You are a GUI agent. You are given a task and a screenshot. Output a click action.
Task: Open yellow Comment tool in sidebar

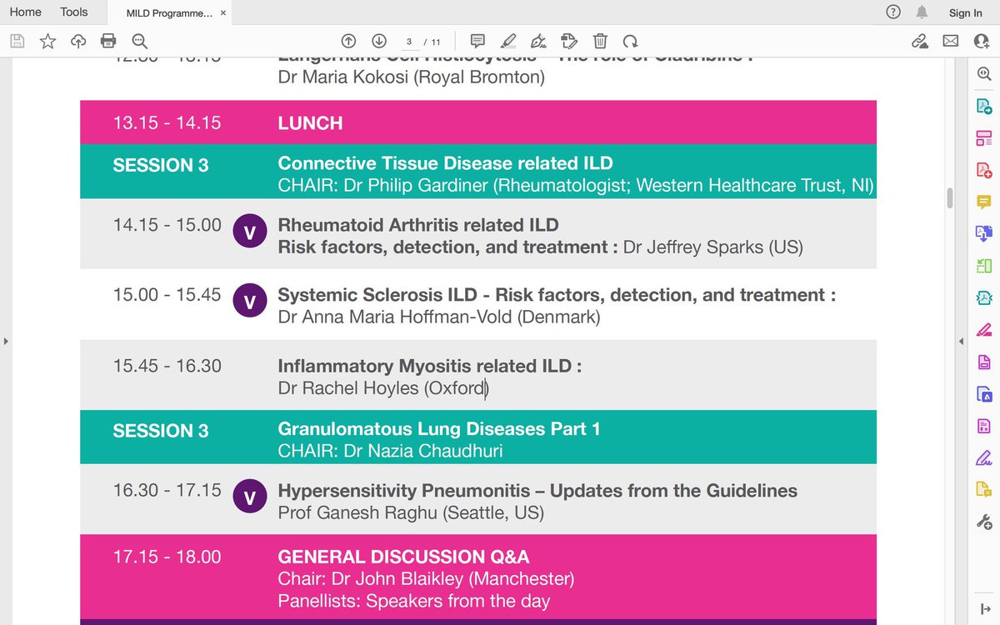click(x=984, y=202)
